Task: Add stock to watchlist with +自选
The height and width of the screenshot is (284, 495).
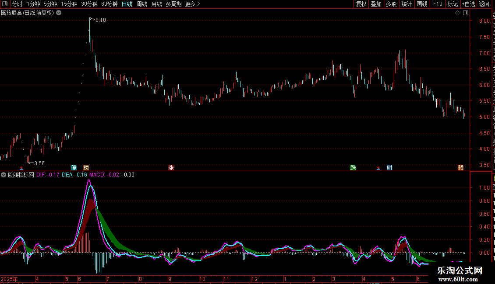Action: pyautogui.click(x=468, y=4)
